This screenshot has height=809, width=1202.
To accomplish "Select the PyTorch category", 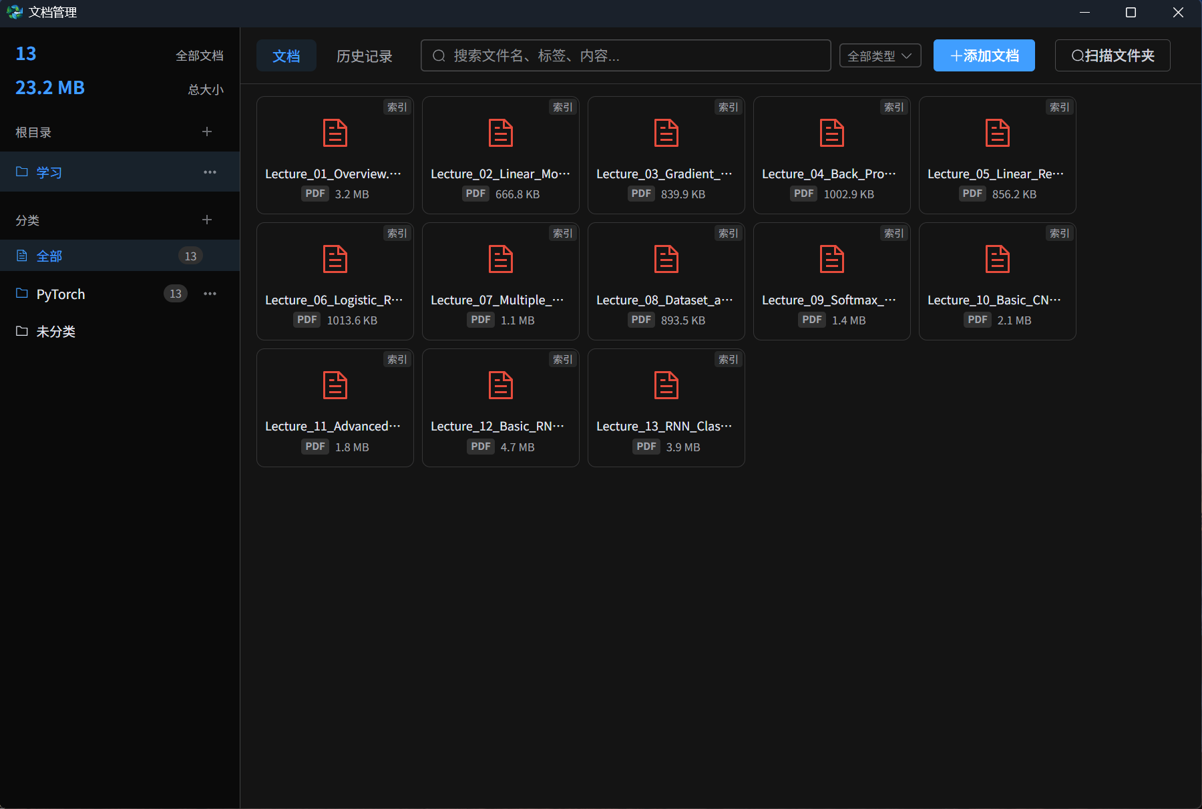I will point(120,294).
